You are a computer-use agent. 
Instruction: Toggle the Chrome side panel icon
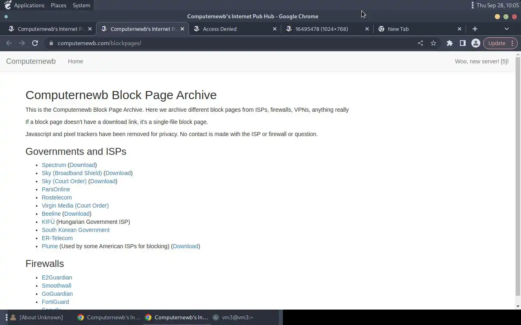point(463,43)
